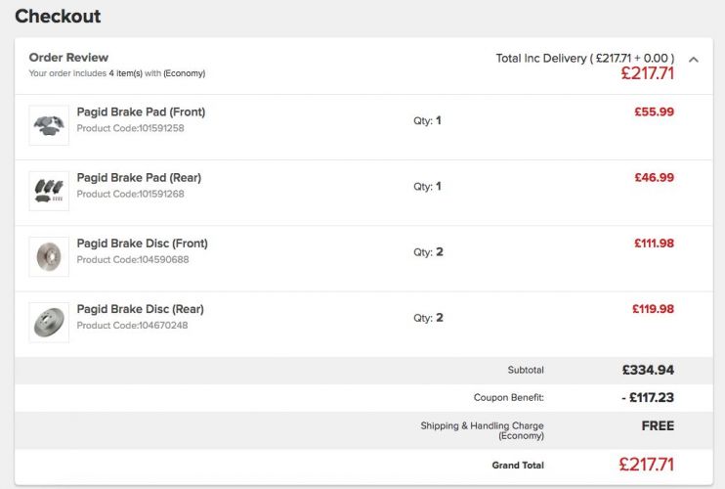Click product code 104590688
725x489 pixels.
click(133, 259)
